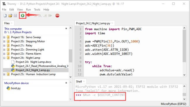Click the This computer link
This screenshot has height=107, width=190.
[13, 29]
